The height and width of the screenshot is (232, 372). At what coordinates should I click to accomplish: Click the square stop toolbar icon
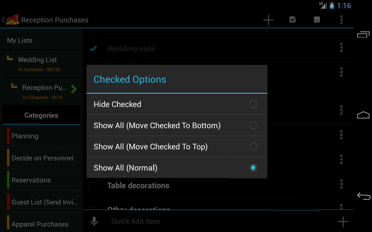316,20
